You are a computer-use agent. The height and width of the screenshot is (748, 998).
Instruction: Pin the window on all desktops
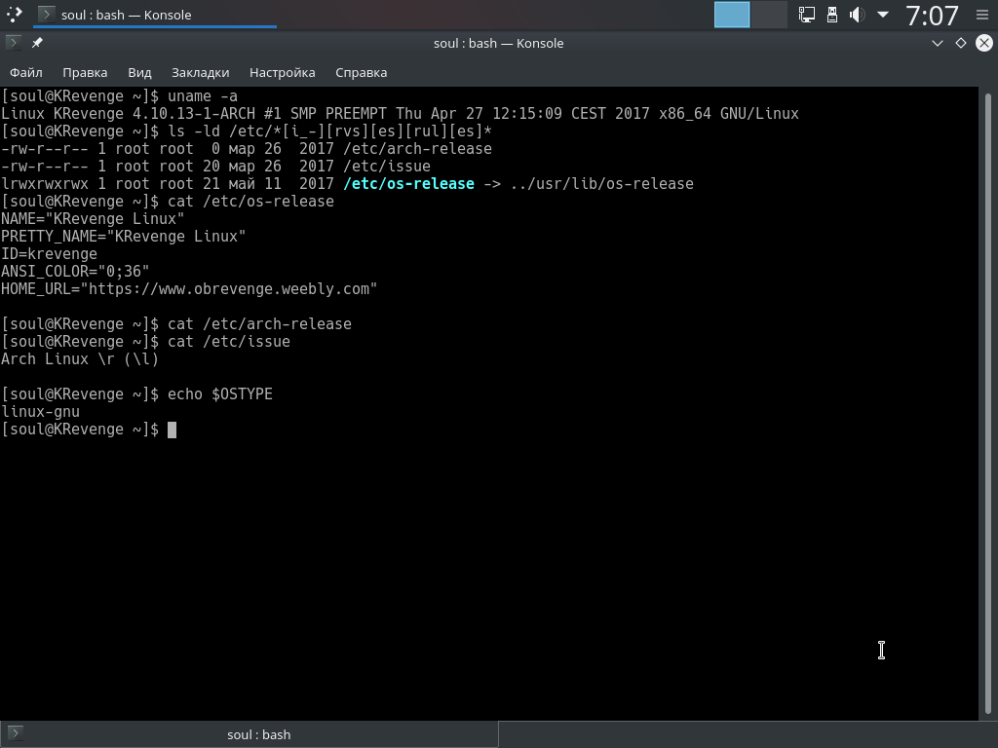click(x=37, y=43)
